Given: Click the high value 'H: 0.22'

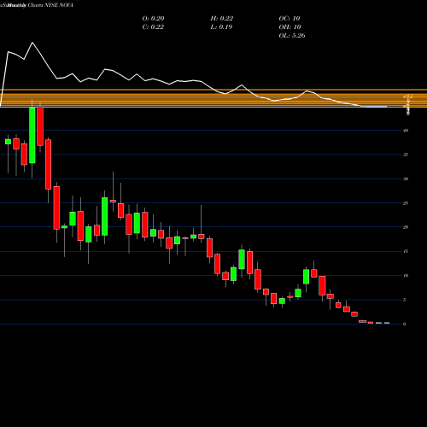Looking at the screenshot, I should (222, 19).
